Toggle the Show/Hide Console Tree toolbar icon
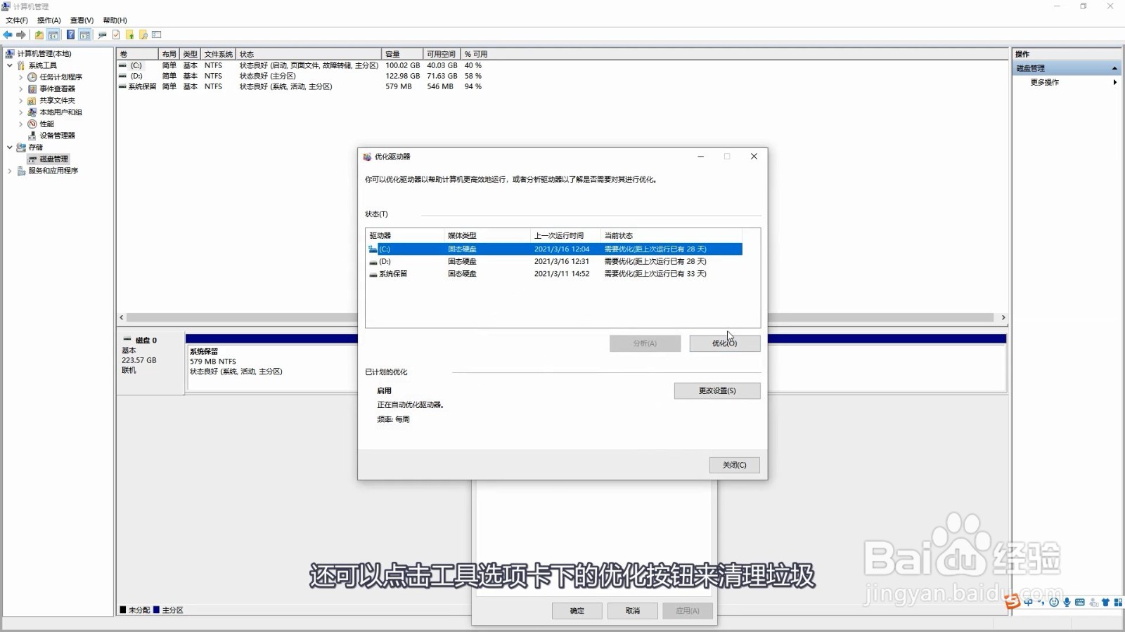The image size is (1125, 632). (53, 34)
